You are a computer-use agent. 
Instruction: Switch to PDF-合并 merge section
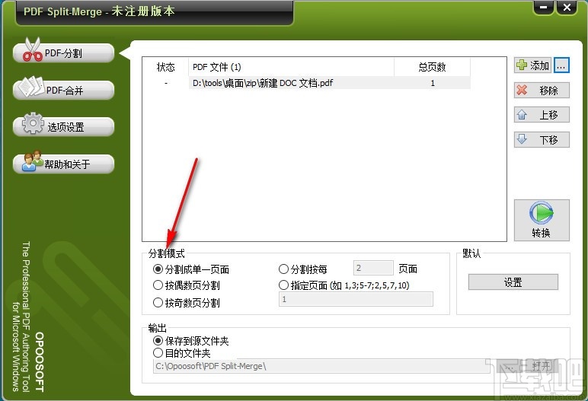point(63,91)
